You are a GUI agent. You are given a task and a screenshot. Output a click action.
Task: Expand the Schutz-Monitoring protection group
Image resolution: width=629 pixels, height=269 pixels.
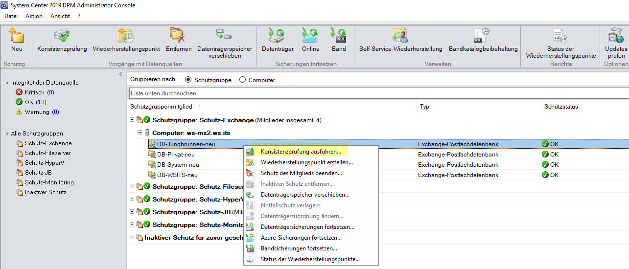pyautogui.click(x=132, y=224)
